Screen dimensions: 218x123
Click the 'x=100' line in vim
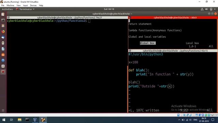pos(133,62)
